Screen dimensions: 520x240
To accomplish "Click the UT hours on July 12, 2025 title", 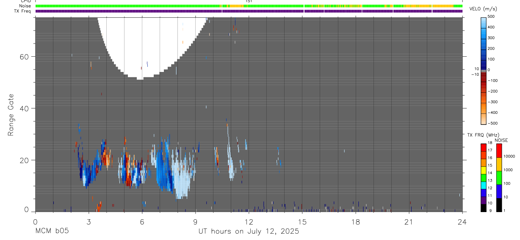I will click(x=249, y=231).
